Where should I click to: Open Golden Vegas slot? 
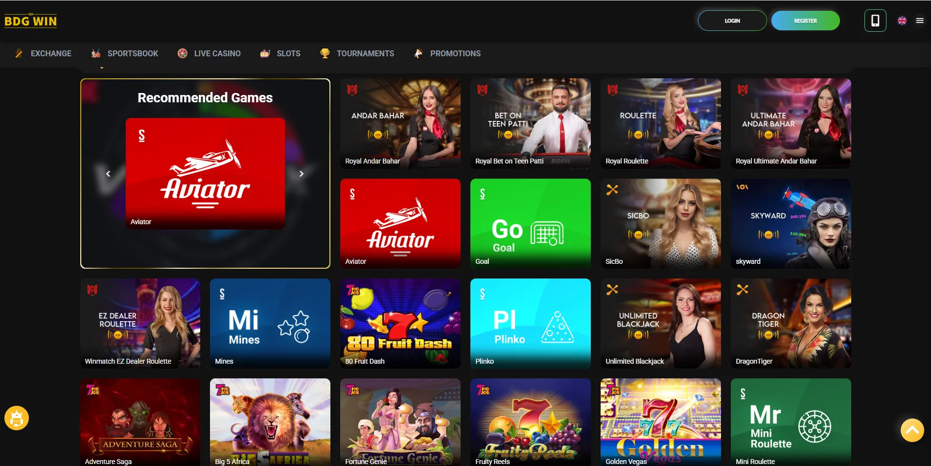[661, 422]
